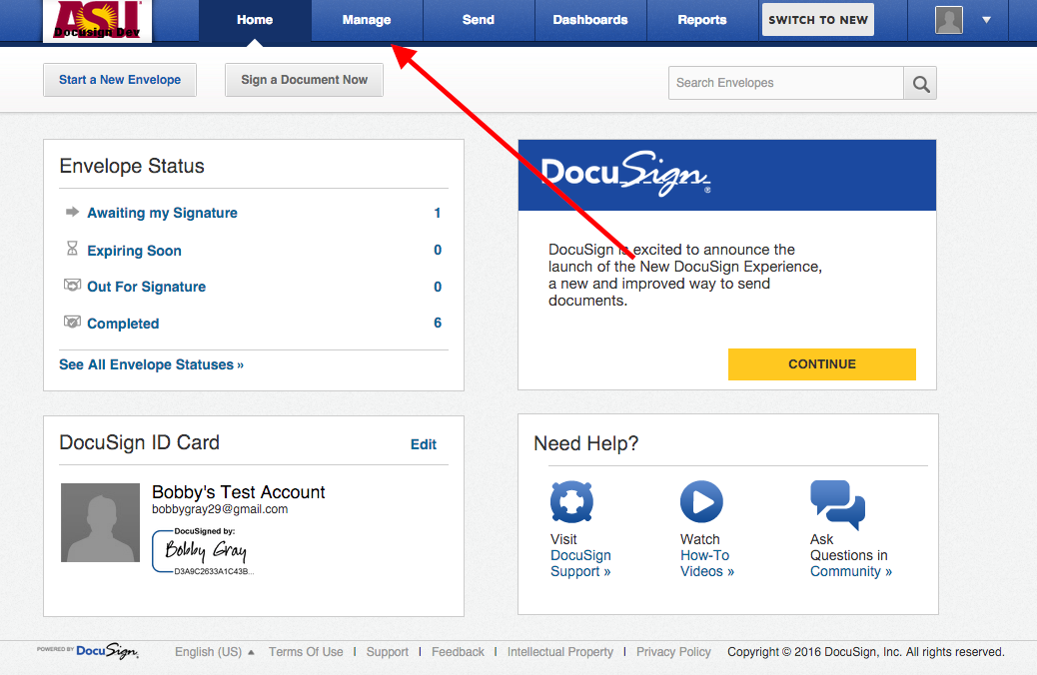
Task: Click the yellow Continue button
Action: tap(822, 364)
